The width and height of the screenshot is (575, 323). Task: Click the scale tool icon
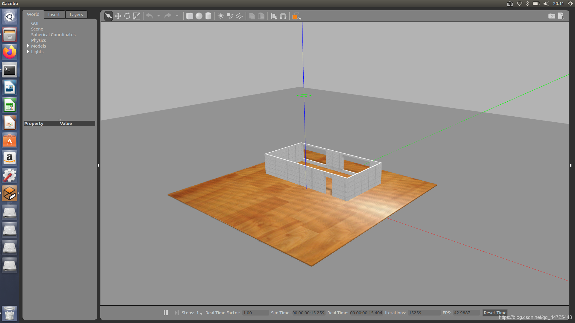(137, 16)
